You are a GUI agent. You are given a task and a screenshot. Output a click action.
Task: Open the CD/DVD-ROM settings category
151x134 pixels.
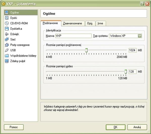(x=19, y=23)
